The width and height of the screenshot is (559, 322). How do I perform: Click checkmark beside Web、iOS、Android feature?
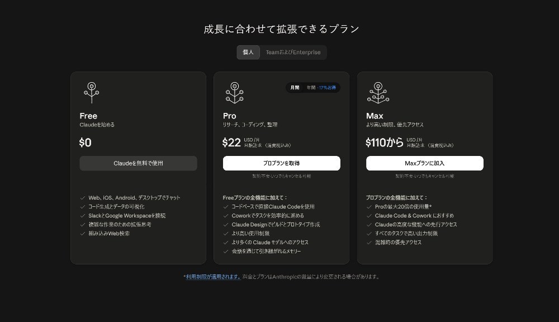83,198
